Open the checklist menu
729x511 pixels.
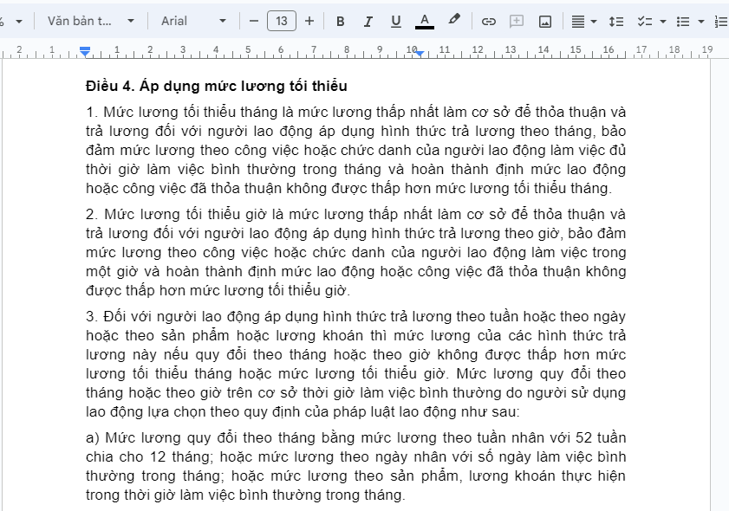650,21
